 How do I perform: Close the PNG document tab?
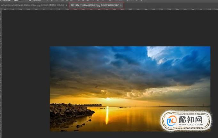click(66, 5)
